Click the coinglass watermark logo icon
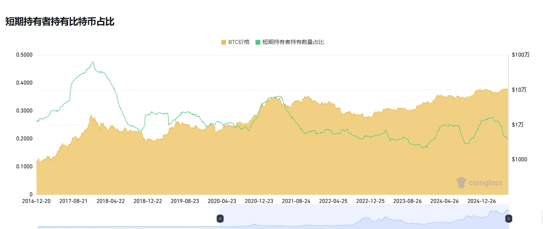This screenshot has height=229, width=543. [461, 182]
